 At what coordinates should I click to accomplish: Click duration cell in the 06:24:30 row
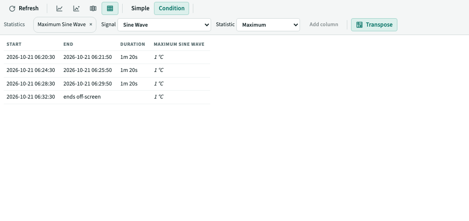[x=129, y=70]
